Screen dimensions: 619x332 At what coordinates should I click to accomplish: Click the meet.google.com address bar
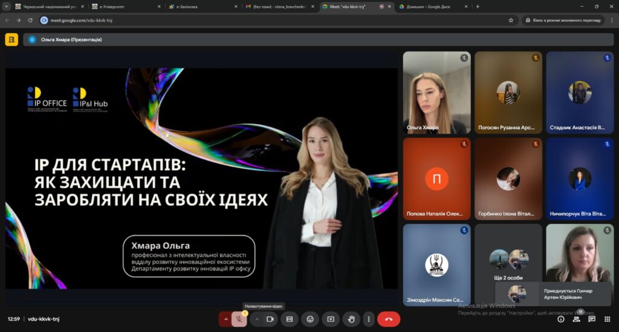coord(272,20)
